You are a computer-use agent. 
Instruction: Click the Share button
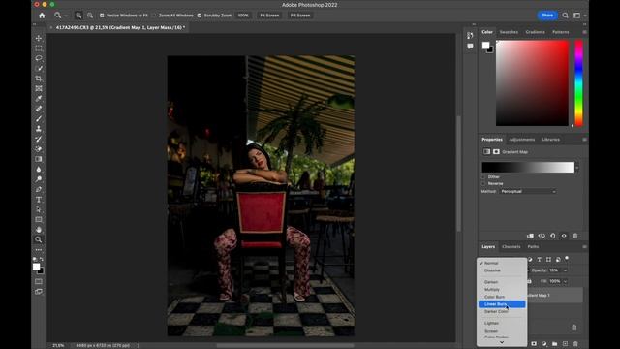click(547, 16)
